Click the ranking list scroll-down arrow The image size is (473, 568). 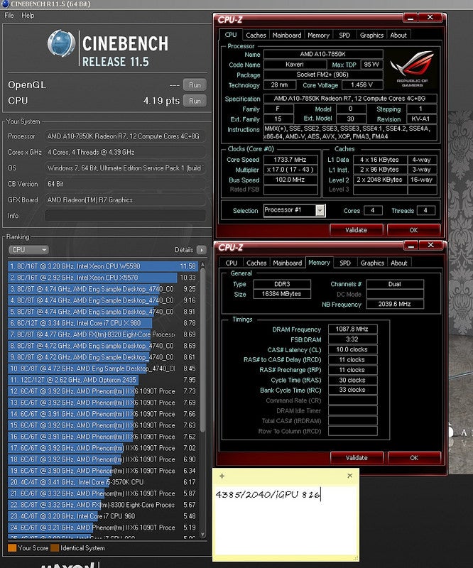(204, 535)
